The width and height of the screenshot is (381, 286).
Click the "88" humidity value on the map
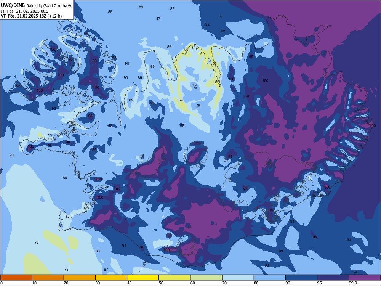click(110, 12)
